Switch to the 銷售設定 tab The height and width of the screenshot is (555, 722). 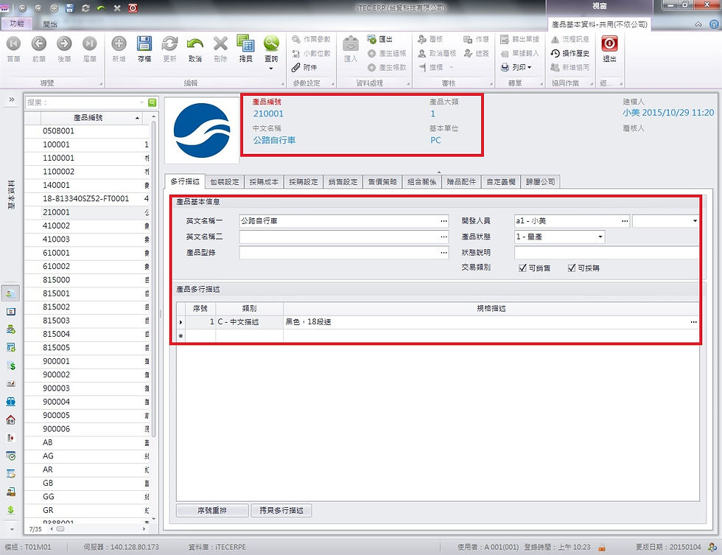click(x=343, y=182)
